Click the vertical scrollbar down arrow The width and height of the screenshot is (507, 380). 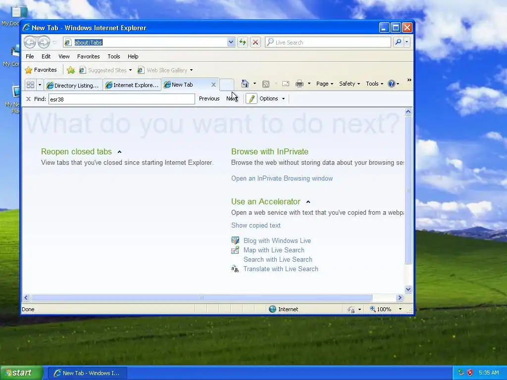click(x=408, y=289)
